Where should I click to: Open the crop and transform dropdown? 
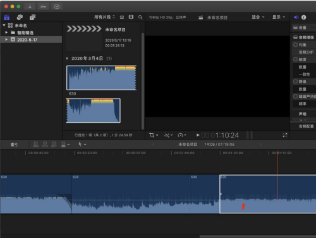tap(154, 135)
